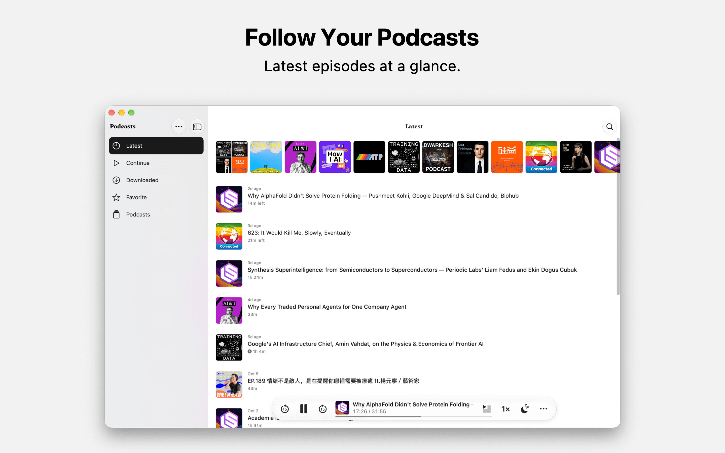Click the vertical scrollbar of the episode list
The width and height of the screenshot is (725, 453).
tap(618, 216)
